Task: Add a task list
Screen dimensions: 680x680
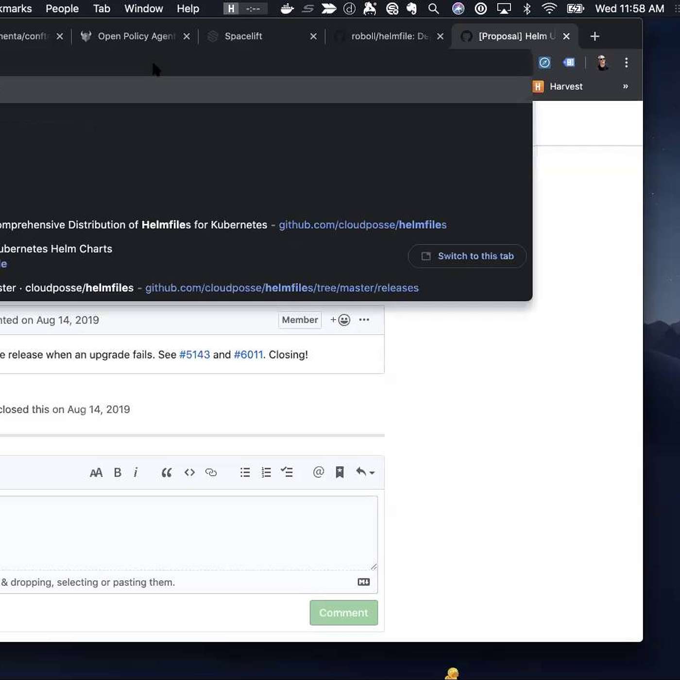Action: click(287, 473)
